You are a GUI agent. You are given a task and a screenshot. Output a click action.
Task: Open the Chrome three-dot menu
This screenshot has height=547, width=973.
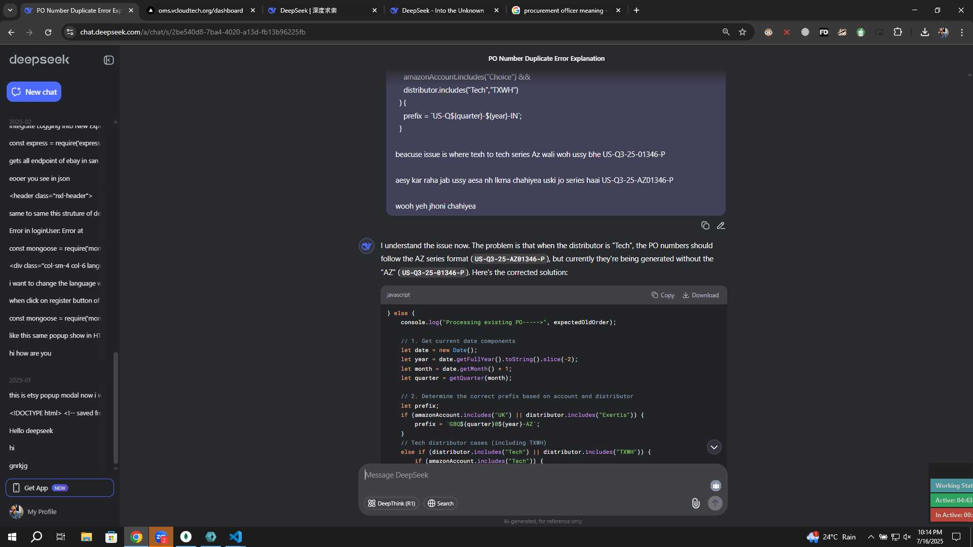point(962,32)
